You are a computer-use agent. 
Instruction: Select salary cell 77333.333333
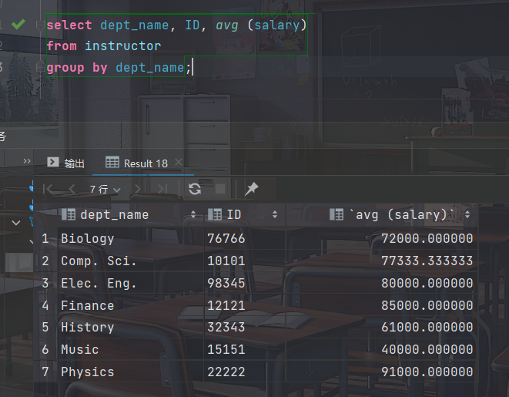[381, 261]
